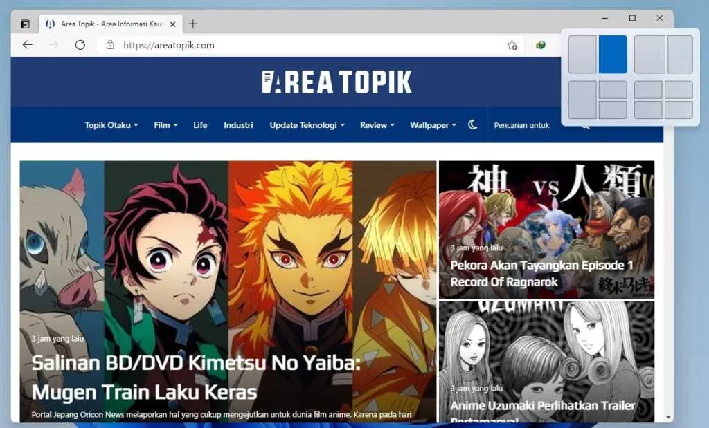Snap to bottom-right zone of three-zone layout
This screenshot has width=709, height=428.
pyautogui.click(x=613, y=110)
